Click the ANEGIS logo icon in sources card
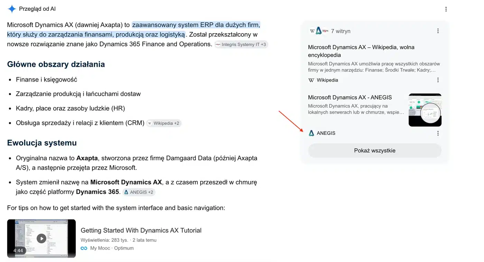 (x=311, y=133)
